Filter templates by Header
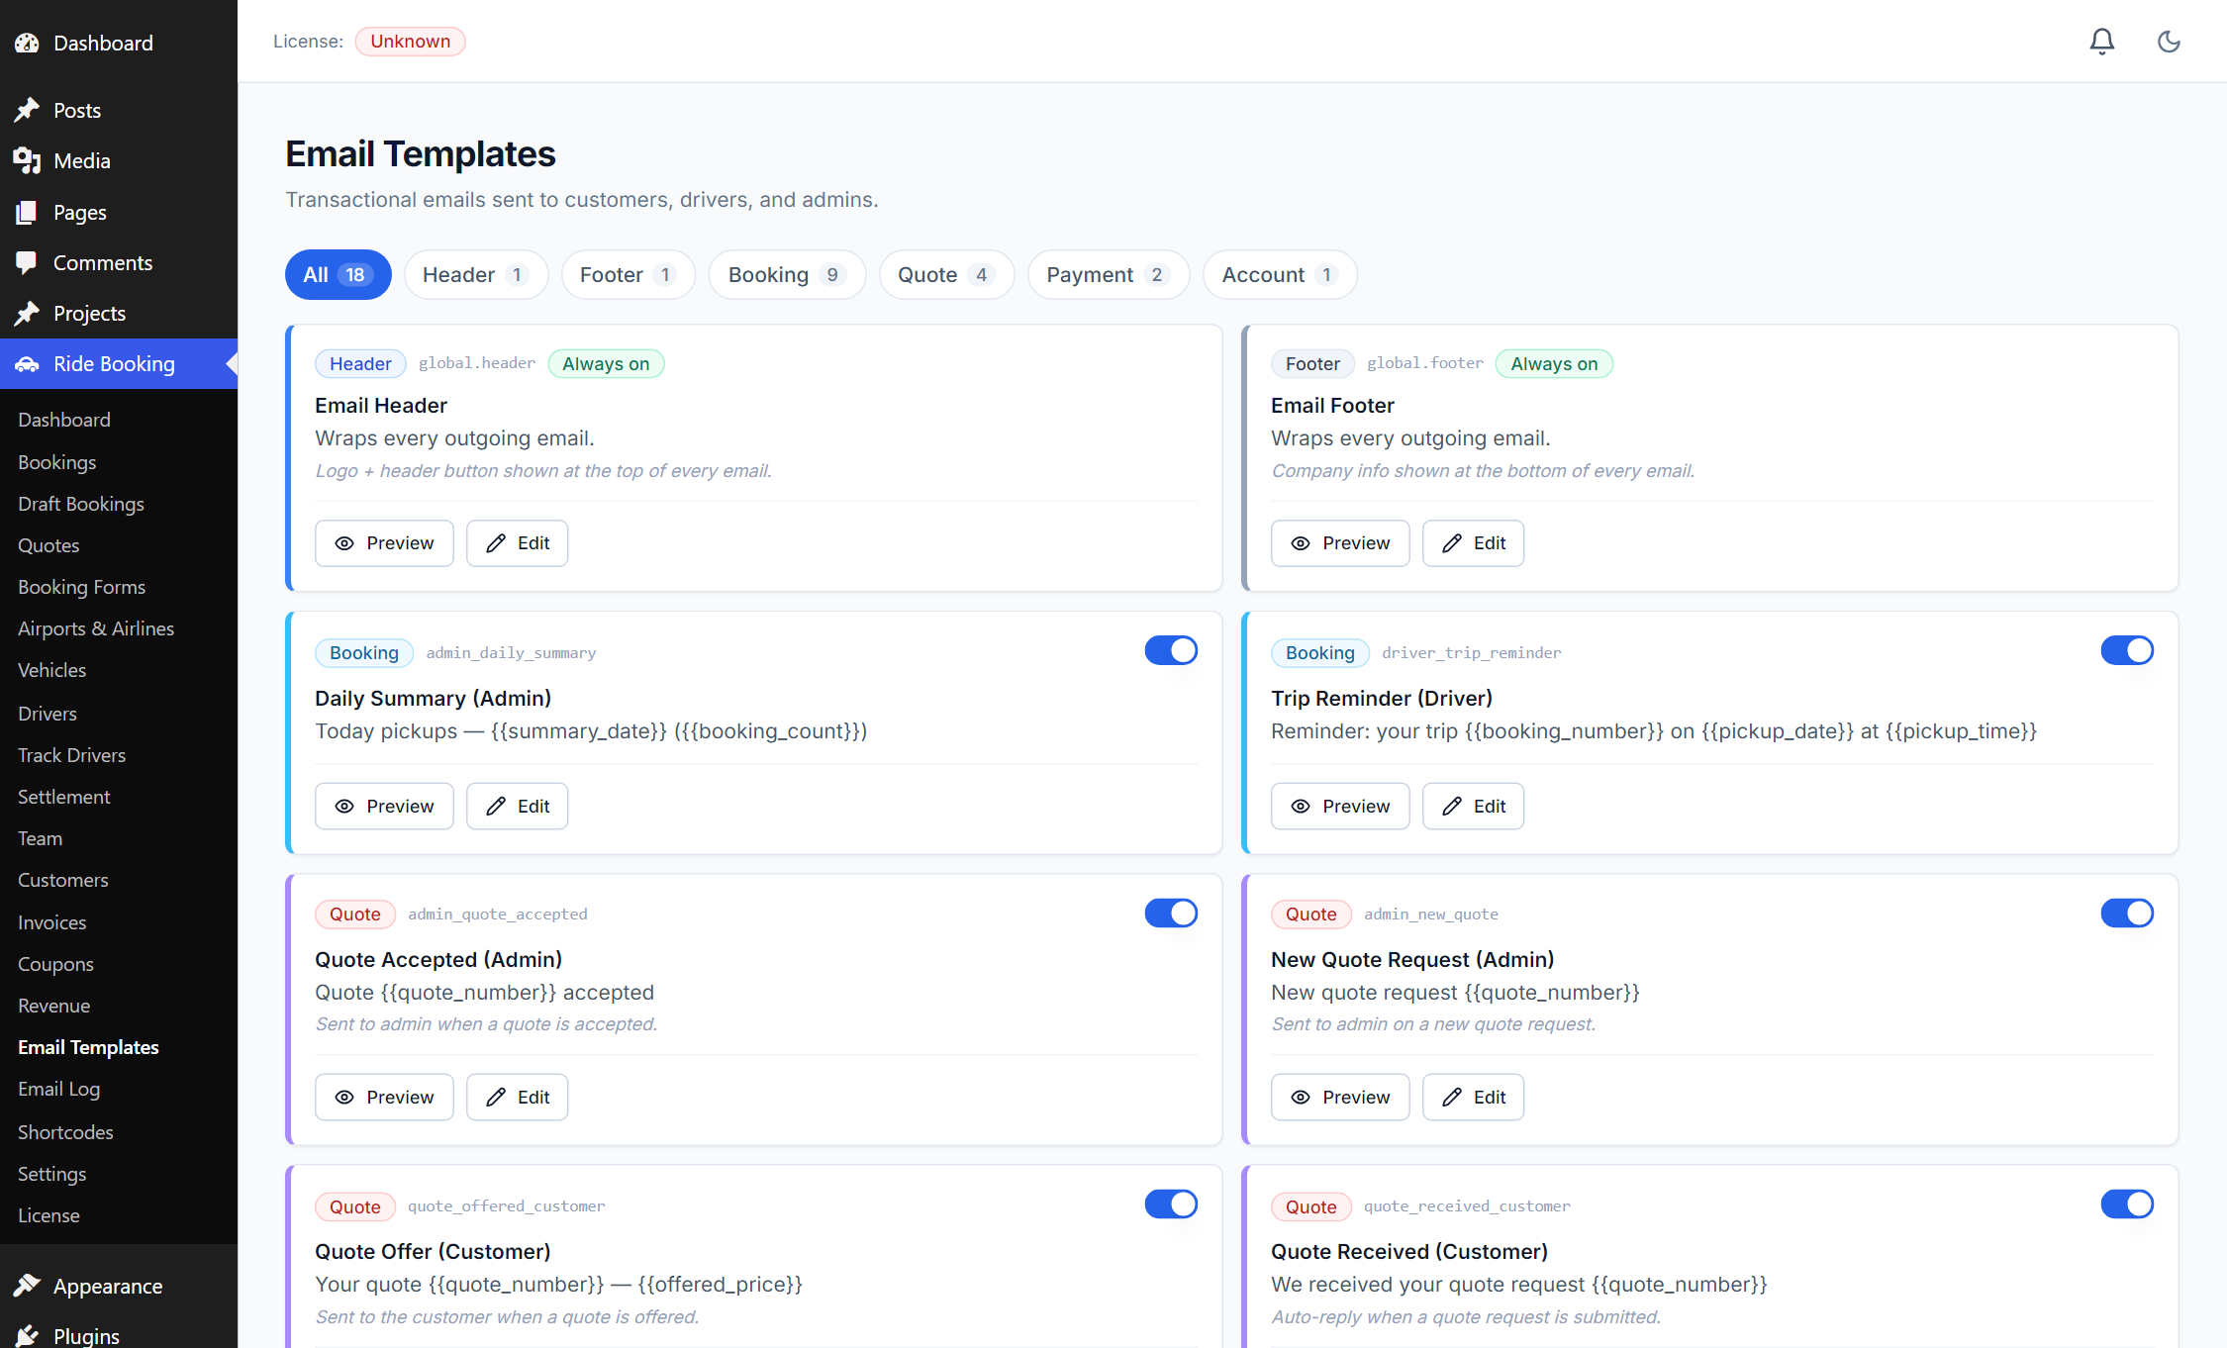 [475, 274]
